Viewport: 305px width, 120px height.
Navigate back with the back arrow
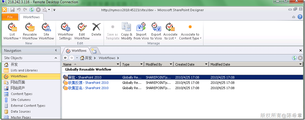65,58
